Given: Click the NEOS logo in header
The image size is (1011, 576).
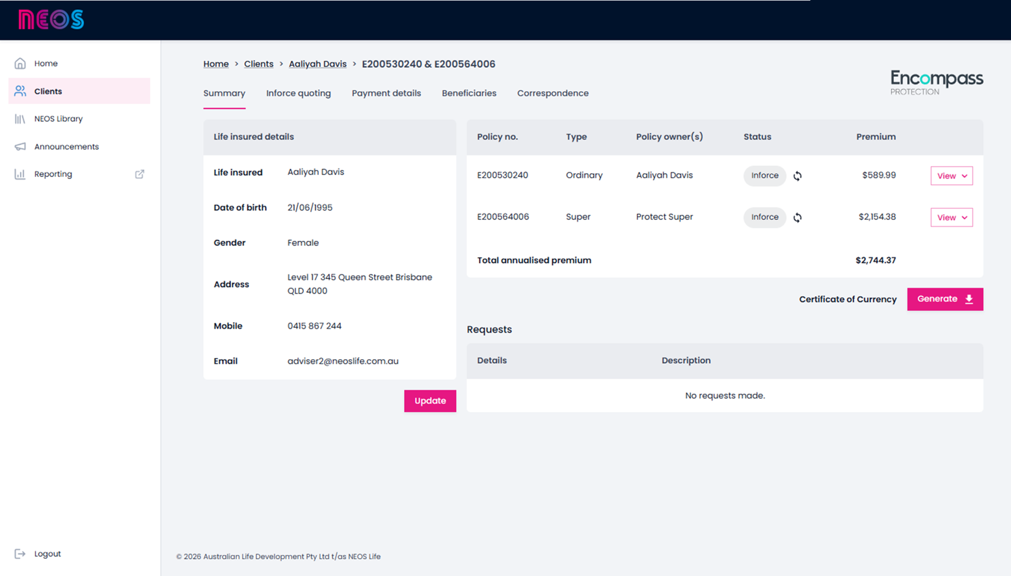Looking at the screenshot, I should pyautogui.click(x=51, y=20).
